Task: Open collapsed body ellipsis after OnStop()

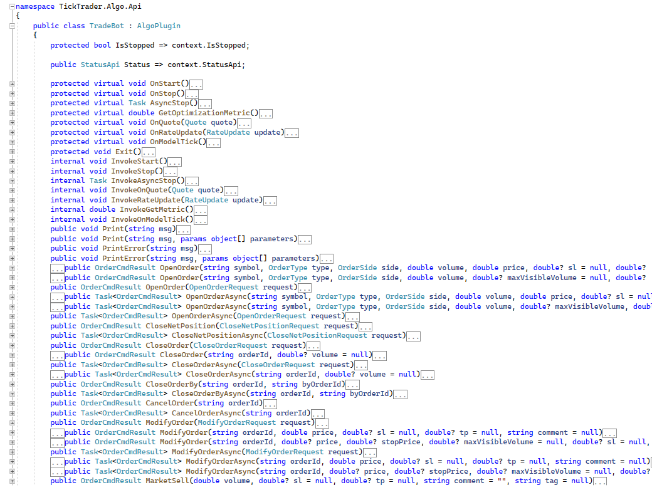Action: click(192, 95)
